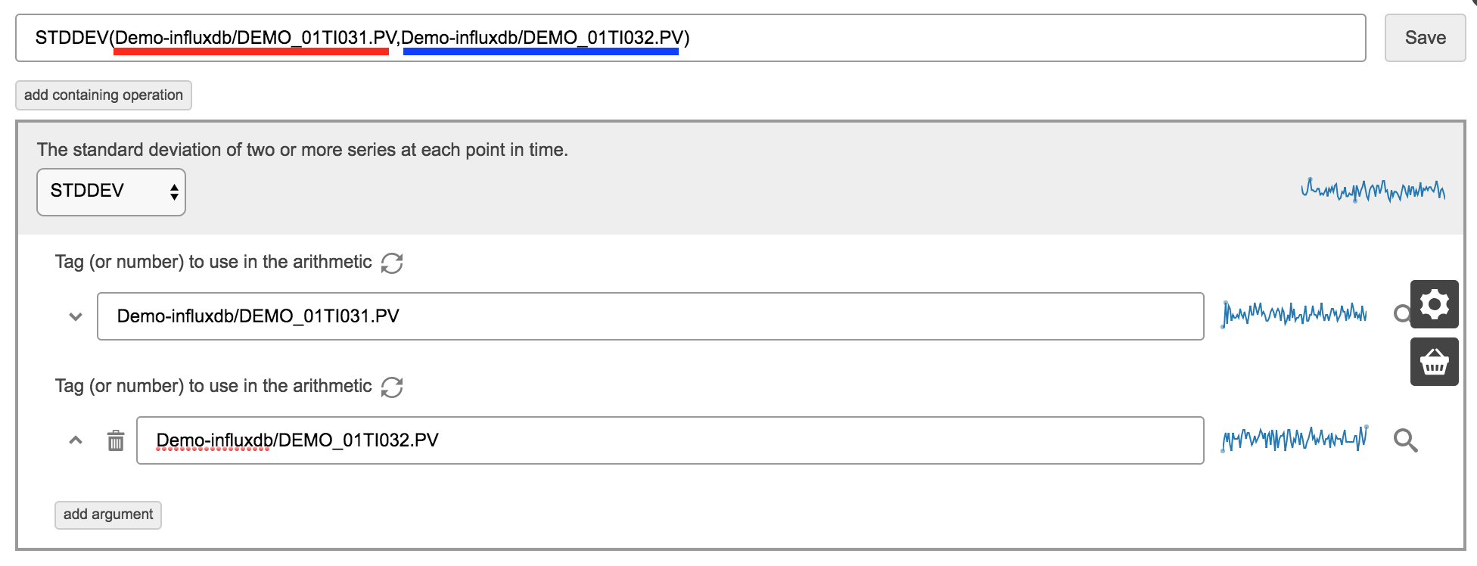The height and width of the screenshot is (566, 1477).
Task: Click the DEMO_01TI032.PV sparkline preview
Action: coord(1294,439)
